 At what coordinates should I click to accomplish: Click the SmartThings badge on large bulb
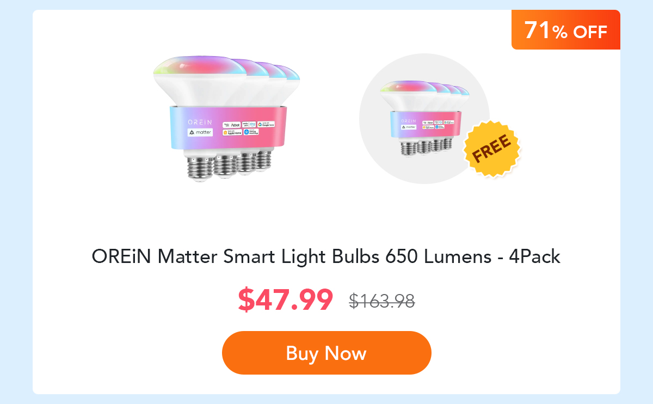pos(251,132)
